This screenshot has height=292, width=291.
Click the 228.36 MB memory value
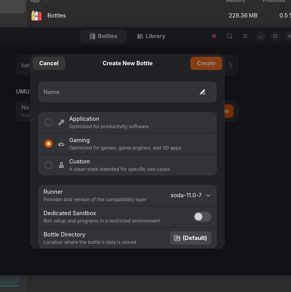pyautogui.click(x=243, y=16)
